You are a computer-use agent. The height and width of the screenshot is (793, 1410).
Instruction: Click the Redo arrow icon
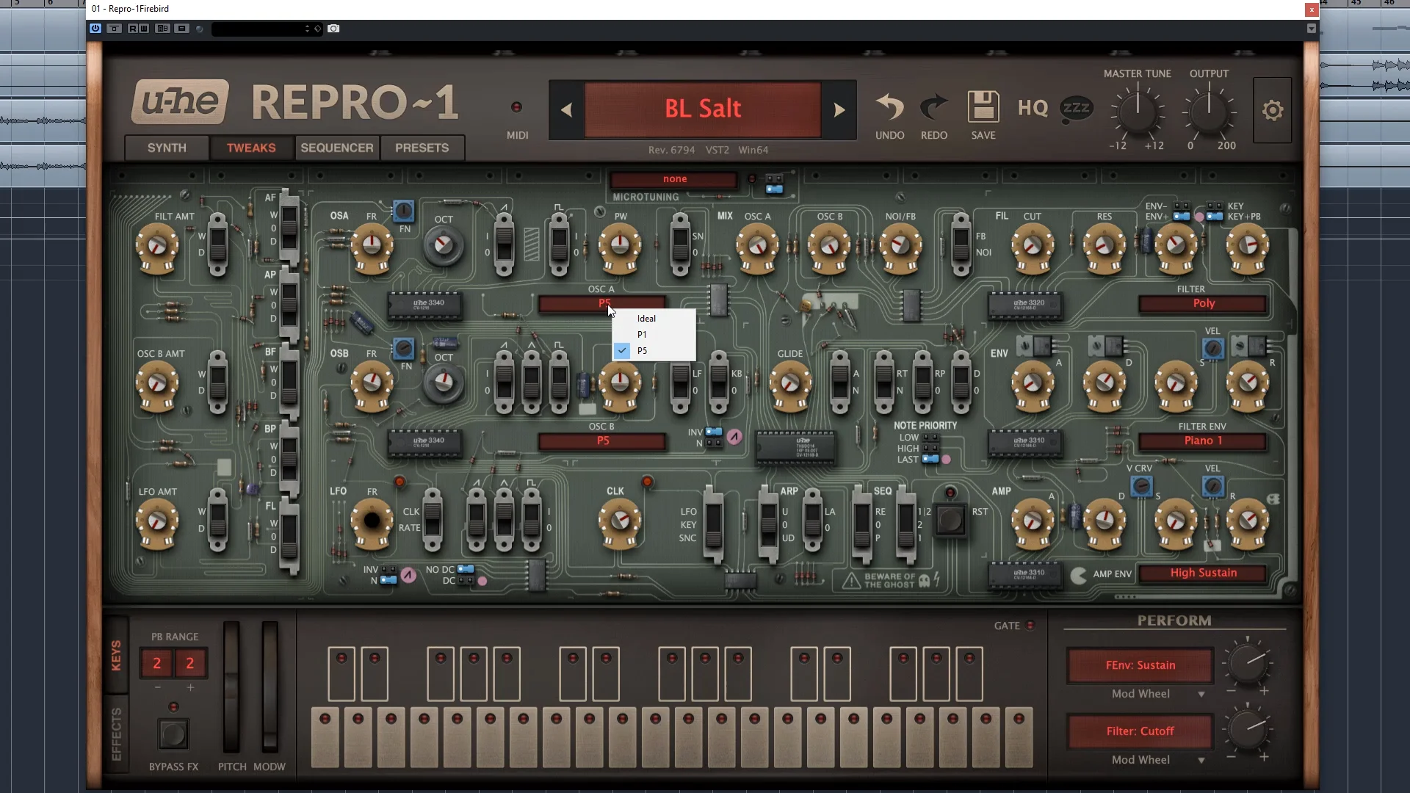point(933,108)
